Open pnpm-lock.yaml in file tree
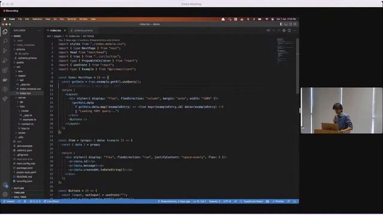Image resolution: width=383 pixels, height=215 pixels. (26, 172)
